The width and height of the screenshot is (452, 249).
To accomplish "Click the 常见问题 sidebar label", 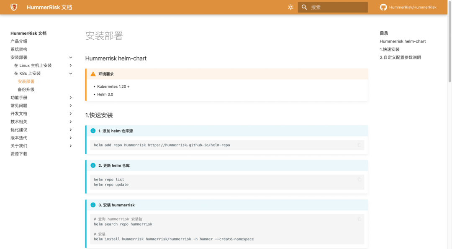I will pyautogui.click(x=19, y=106).
